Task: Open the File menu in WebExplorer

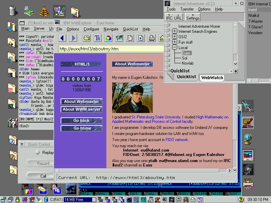Action: (x=59, y=29)
